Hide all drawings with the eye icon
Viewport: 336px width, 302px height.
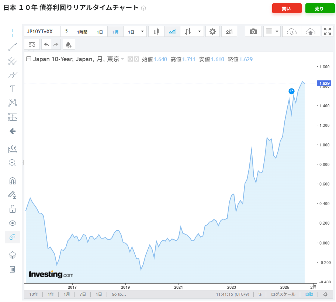coord(13,223)
